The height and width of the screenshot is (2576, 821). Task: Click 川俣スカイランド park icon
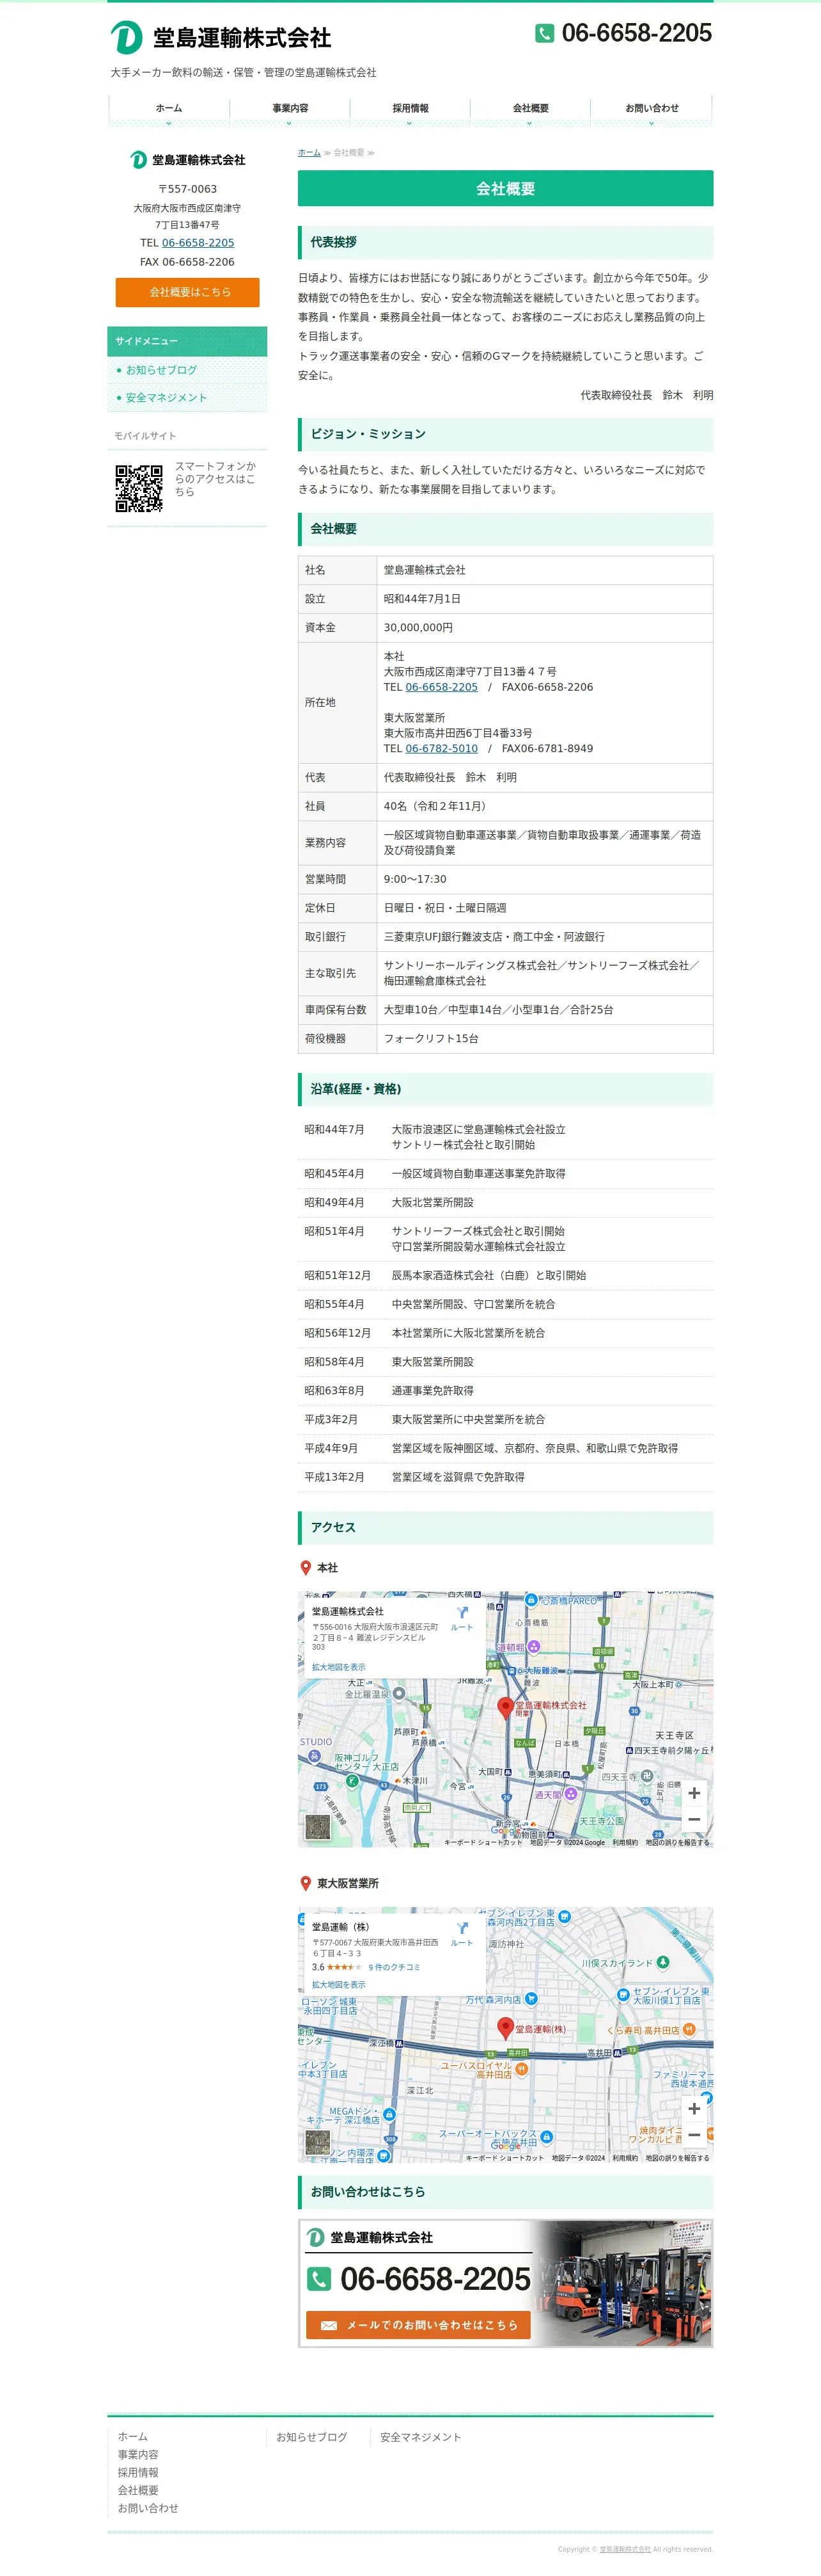[x=662, y=1962]
